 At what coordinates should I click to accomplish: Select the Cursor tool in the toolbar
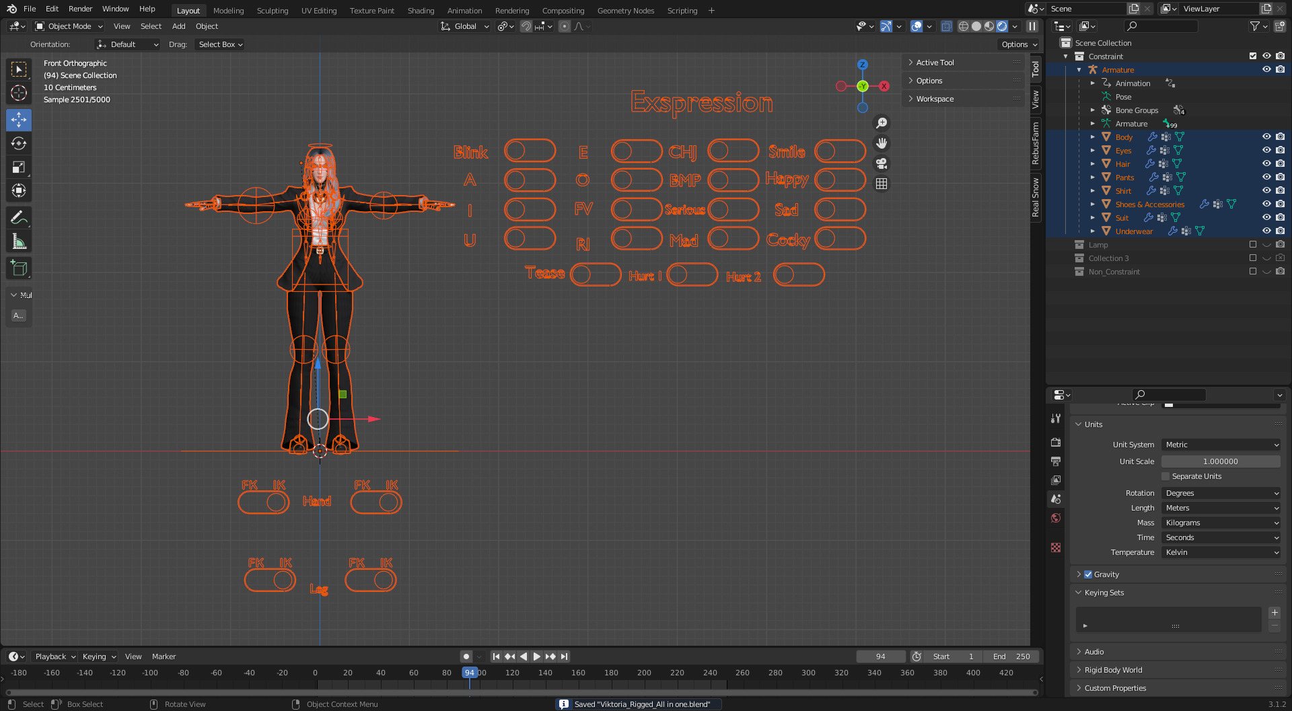coord(19,93)
